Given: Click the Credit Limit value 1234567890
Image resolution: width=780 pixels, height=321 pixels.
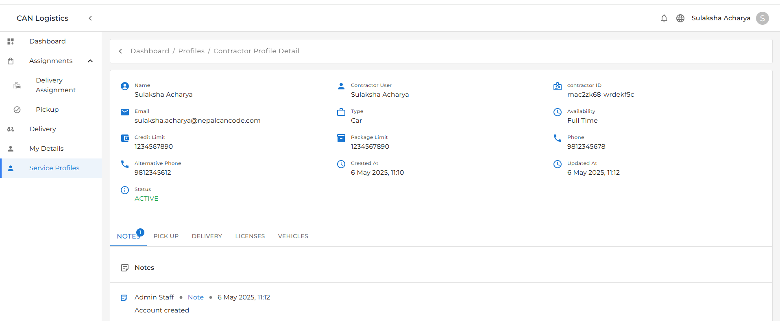Looking at the screenshot, I should coord(154,147).
